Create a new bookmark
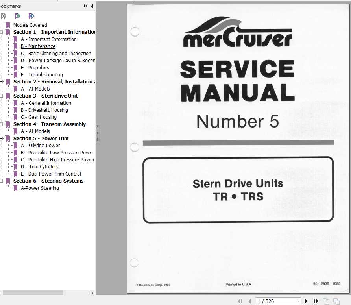The image size is (351, 305). [17, 16]
